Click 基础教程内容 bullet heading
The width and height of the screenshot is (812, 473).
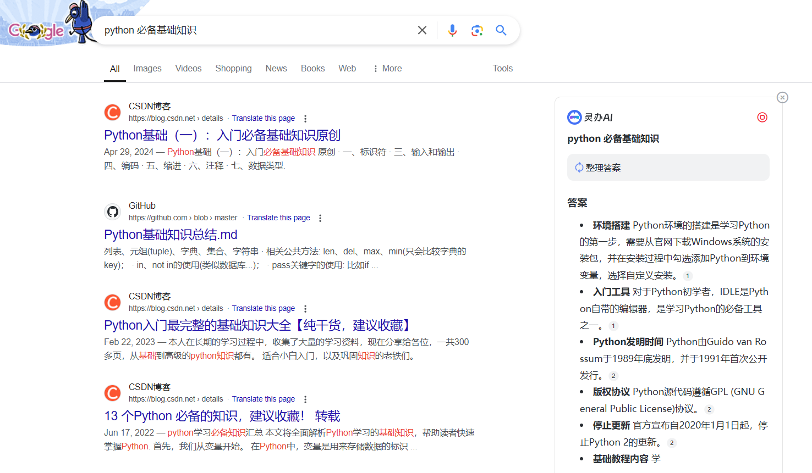pyautogui.click(x=621, y=459)
